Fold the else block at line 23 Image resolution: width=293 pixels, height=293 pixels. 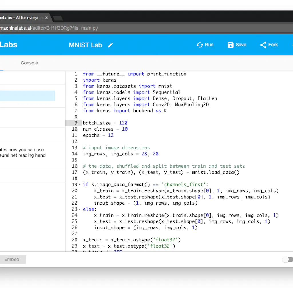click(80, 209)
